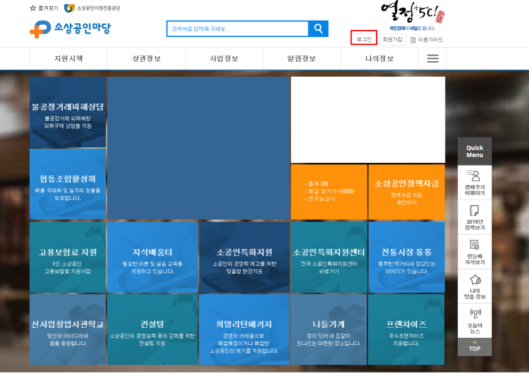The width and height of the screenshot is (529, 374).
Task: Click the magnifier search button
Action: [318, 28]
